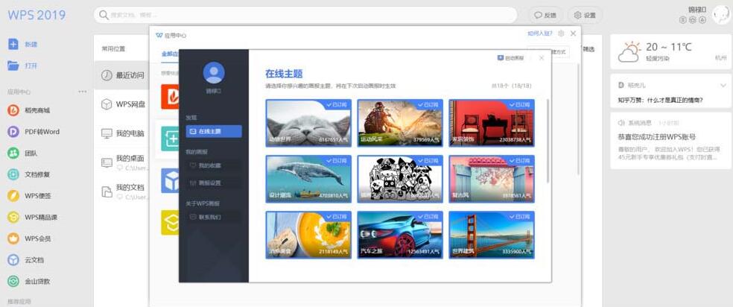The image size is (733, 307).
Task: Click the 如何入驻? link
Action: pos(540,34)
